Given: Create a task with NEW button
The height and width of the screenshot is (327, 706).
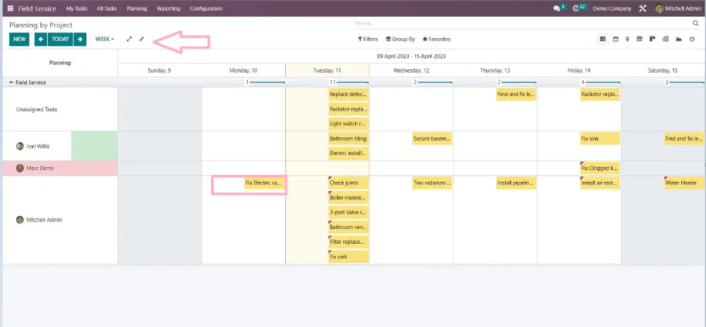Looking at the screenshot, I should coord(19,39).
